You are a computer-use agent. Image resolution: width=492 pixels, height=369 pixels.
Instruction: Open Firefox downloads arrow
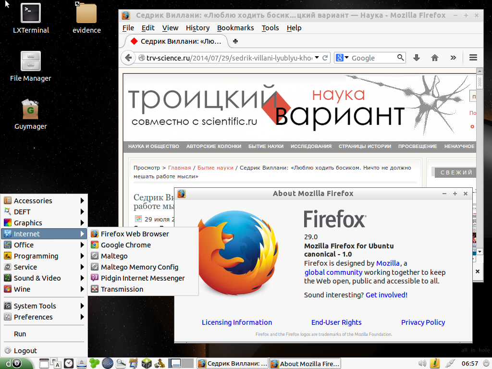[x=417, y=58]
